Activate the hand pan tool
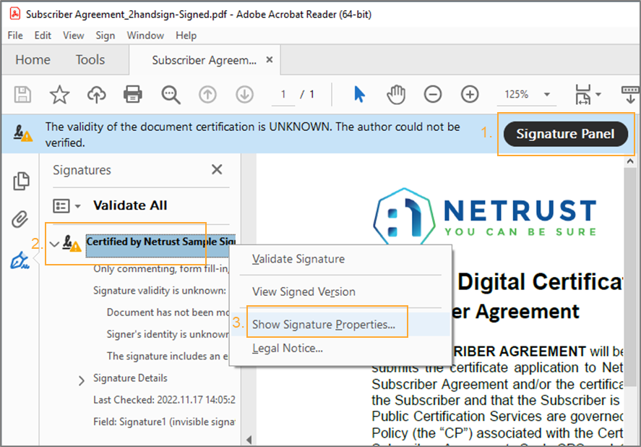Viewport: 641px width, 447px height. tap(396, 94)
